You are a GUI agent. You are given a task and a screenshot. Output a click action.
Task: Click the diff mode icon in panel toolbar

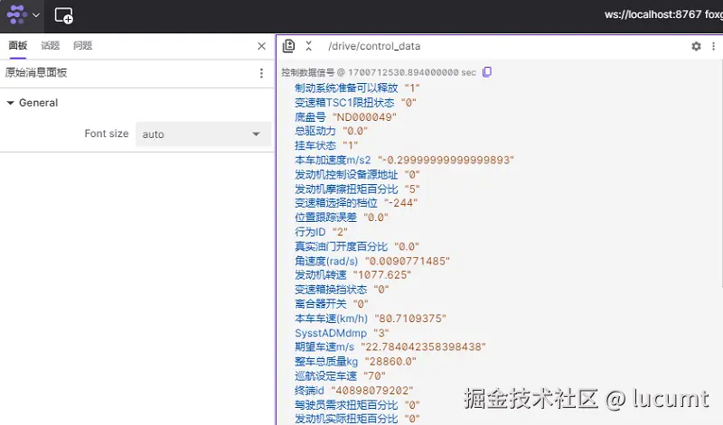288,46
